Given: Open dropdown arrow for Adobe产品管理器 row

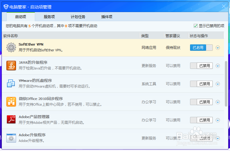Looking at the screenshot, I should click(x=218, y=120).
